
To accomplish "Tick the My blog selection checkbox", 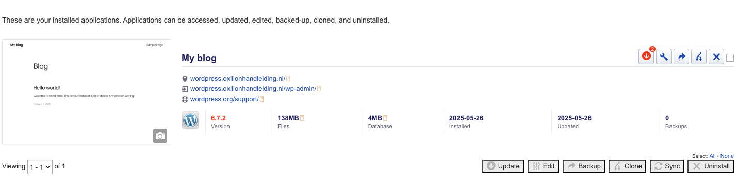I will click(x=730, y=58).
